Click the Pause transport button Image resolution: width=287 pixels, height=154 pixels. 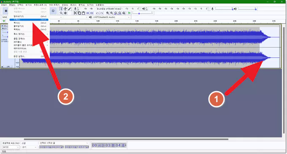tap(5, 11)
